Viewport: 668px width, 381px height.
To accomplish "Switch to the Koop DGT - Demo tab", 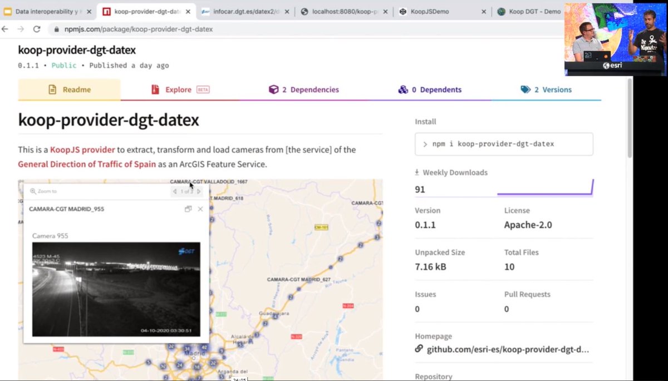I will pos(528,11).
